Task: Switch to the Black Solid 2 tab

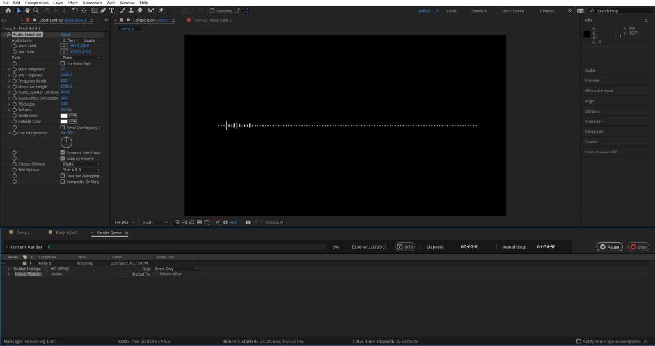Action: (67, 233)
